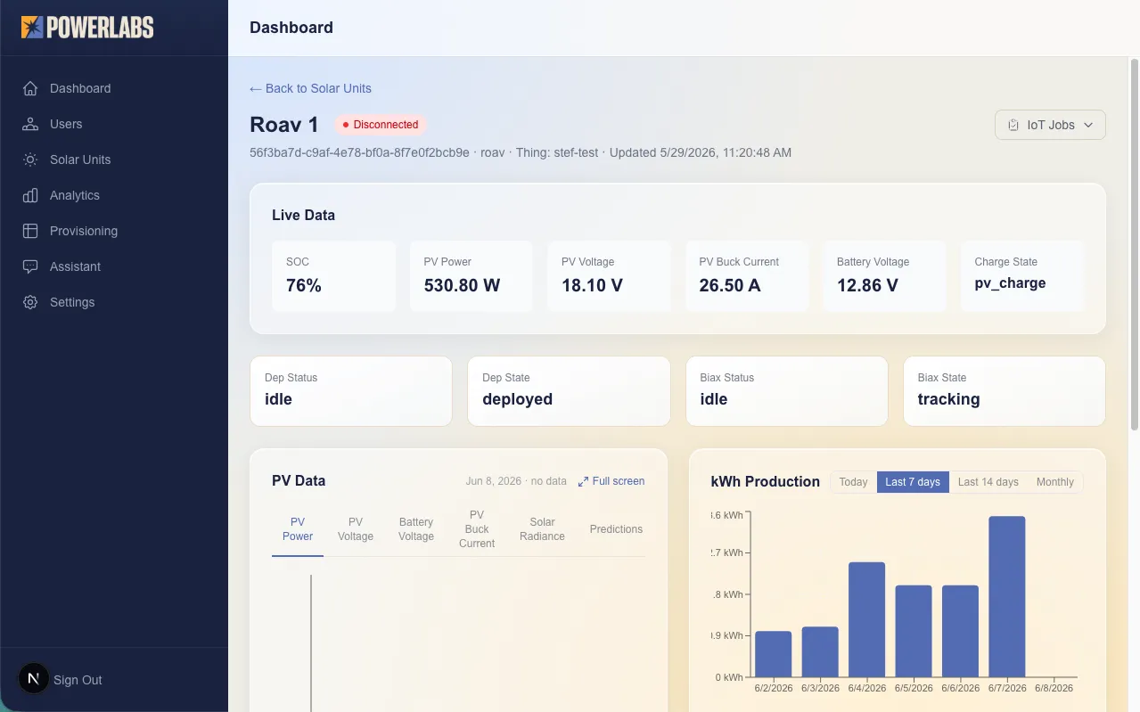Click the Dep Status idle card
This screenshot has height=712, width=1140.
(x=351, y=391)
